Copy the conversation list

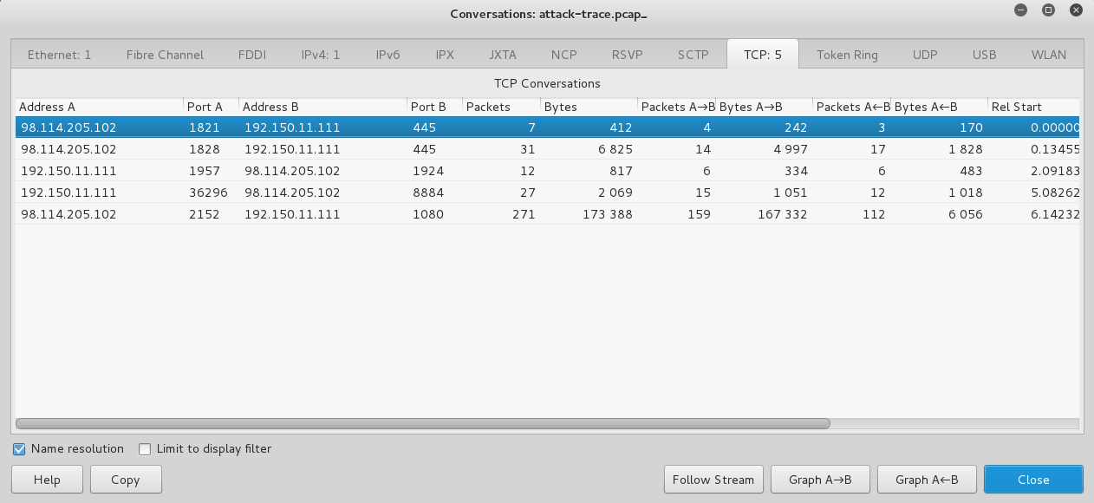(x=125, y=479)
